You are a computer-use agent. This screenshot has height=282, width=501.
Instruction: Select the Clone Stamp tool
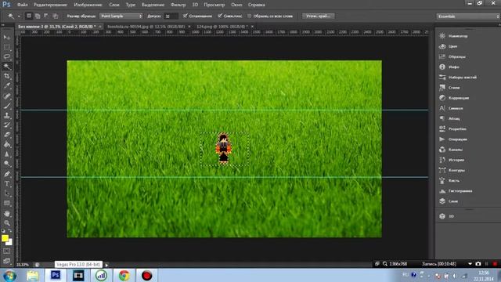pyautogui.click(x=7, y=115)
